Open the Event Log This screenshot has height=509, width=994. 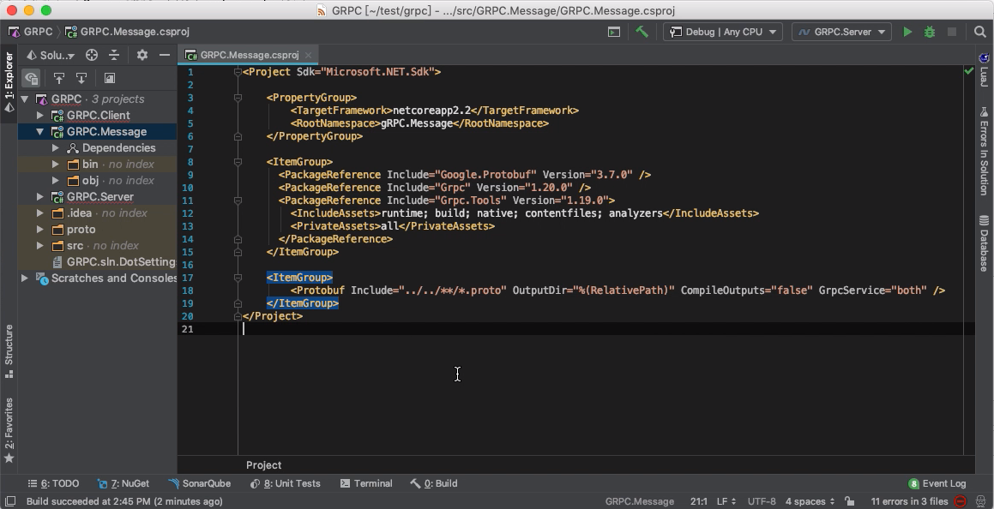[937, 483]
